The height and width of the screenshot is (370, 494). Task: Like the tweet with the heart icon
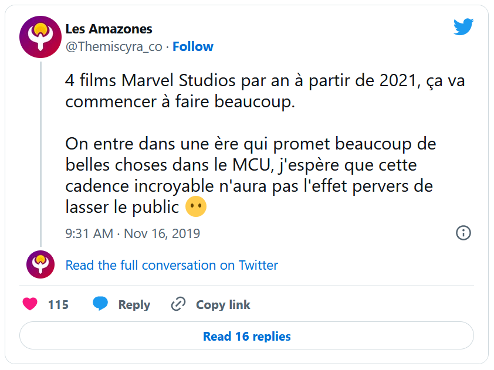point(30,304)
